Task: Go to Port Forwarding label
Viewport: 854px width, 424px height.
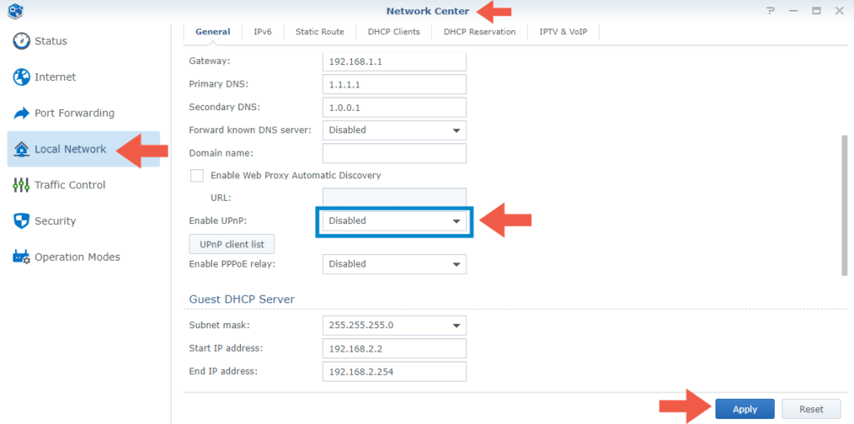Action: coord(74,113)
